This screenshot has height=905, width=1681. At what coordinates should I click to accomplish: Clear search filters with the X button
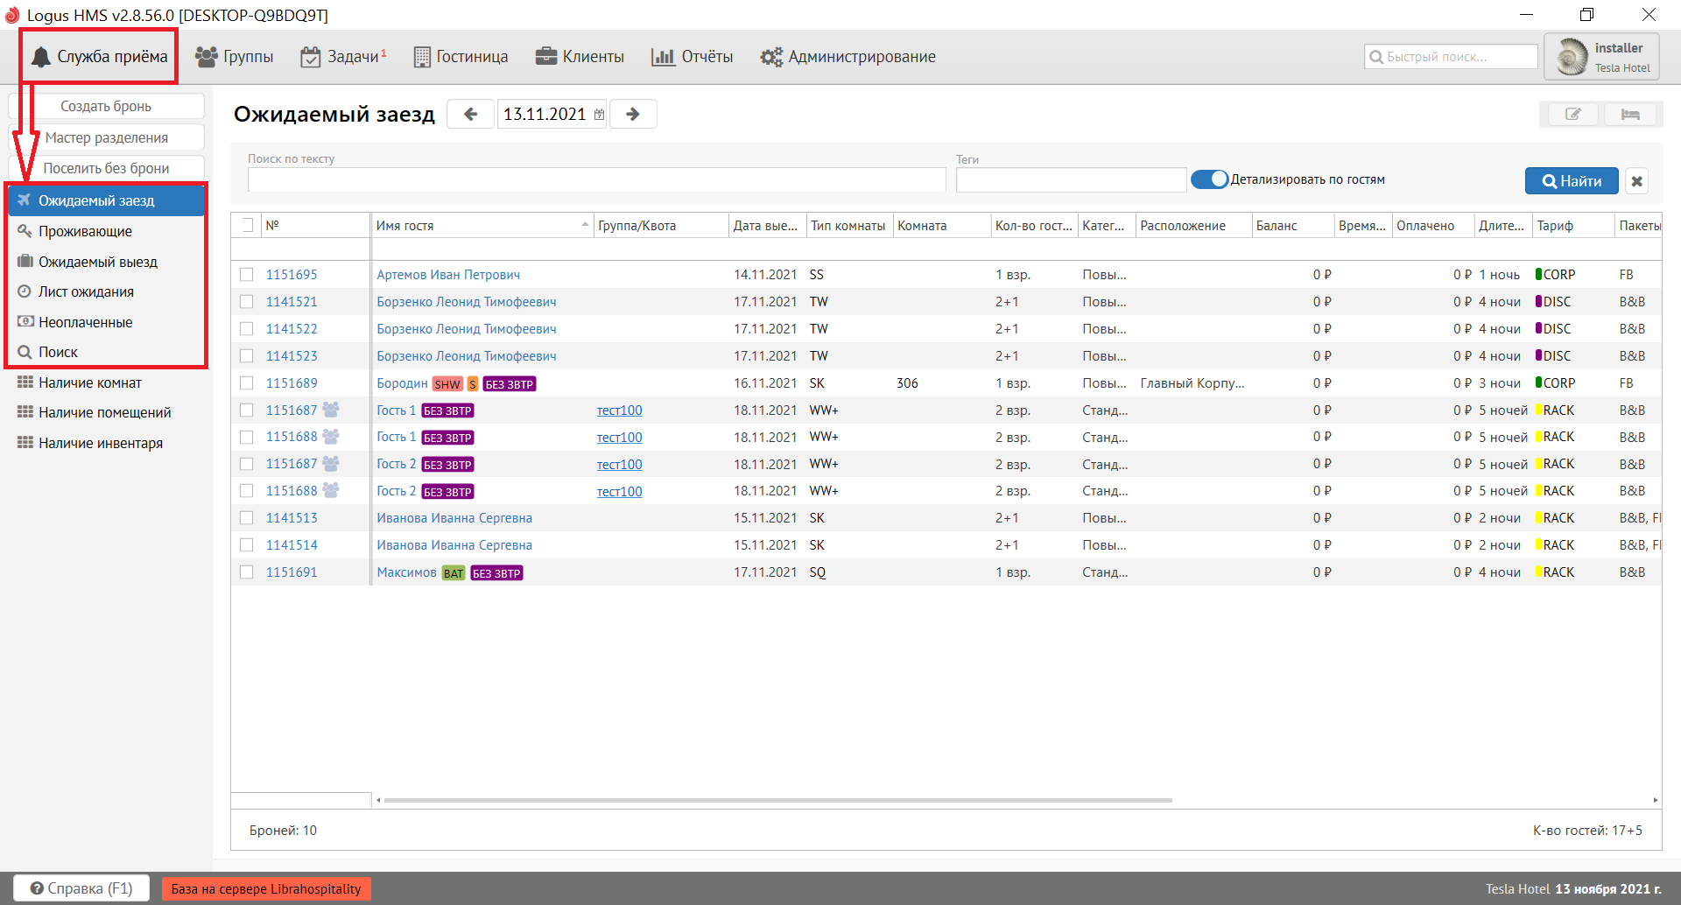(x=1636, y=181)
